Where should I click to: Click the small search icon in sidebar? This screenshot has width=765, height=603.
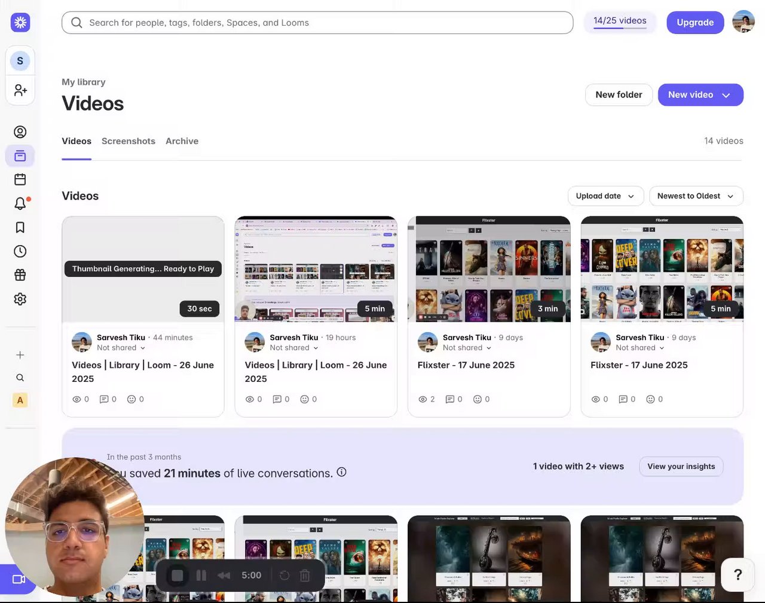pyautogui.click(x=20, y=378)
